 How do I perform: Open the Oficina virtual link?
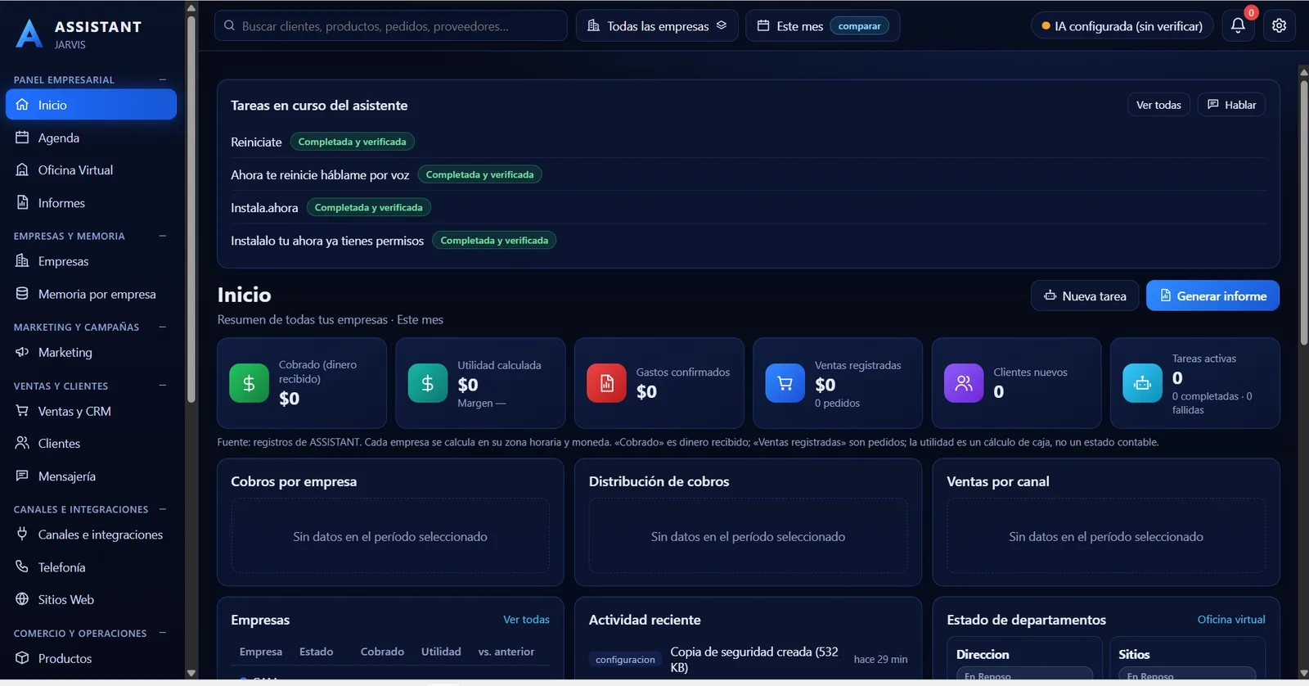pyautogui.click(x=1231, y=620)
